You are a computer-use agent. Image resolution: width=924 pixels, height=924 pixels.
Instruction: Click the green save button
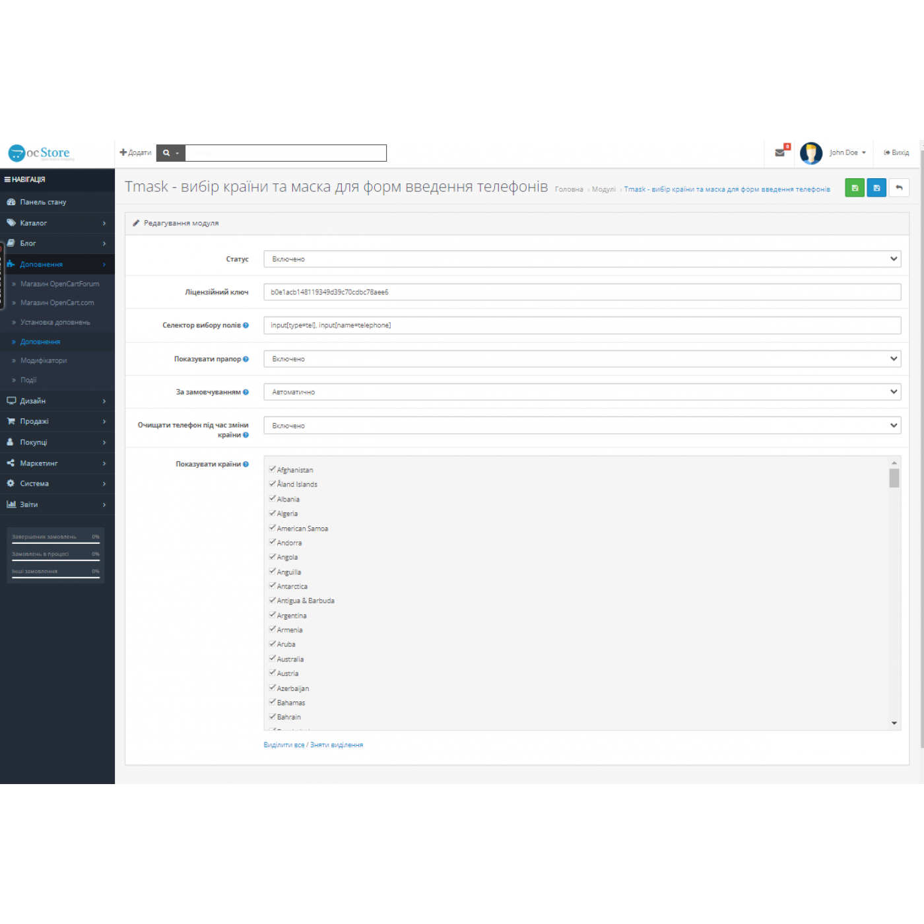click(854, 188)
